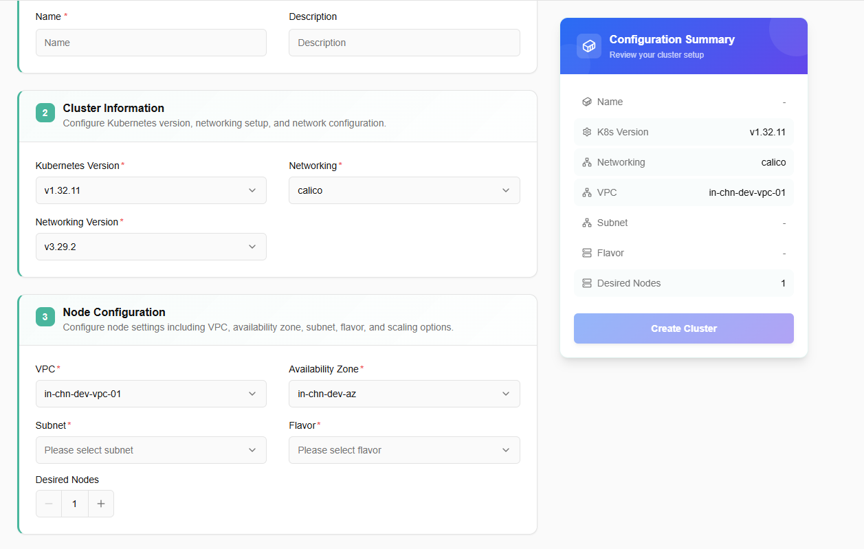
Task: Open the Networking Version v3.29.2 dropdown
Action: point(151,247)
